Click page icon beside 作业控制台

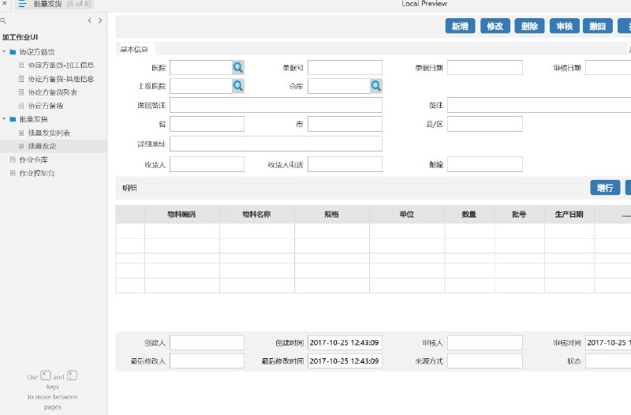click(x=13, y=173)
